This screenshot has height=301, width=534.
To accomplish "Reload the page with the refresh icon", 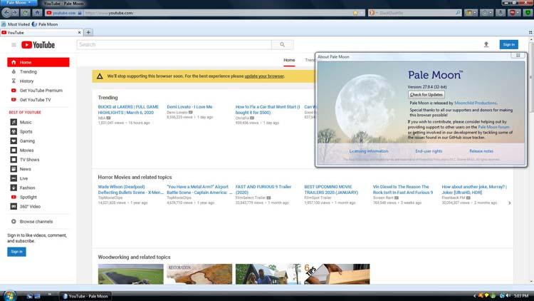I will 25,13.
